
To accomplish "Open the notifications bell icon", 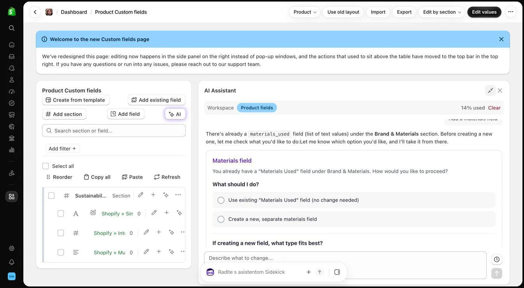I will point(12,262).
